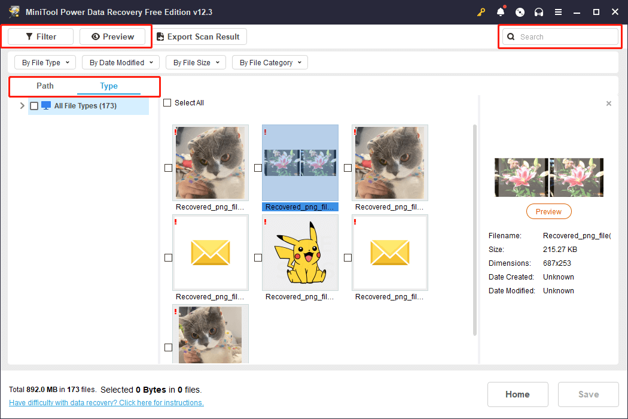Click the key register icon
Viewport: 628px width, 419px height.
pyautogui.click(x=481, y=12)
